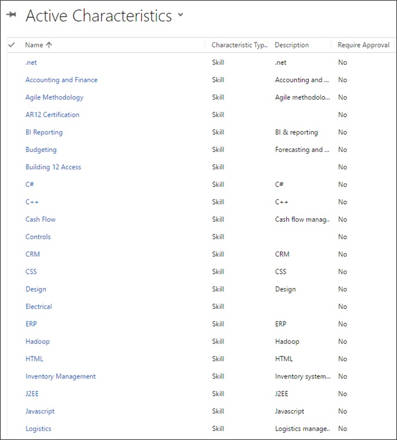The image size is (397, 440).
Task: Click the J2EE description cell text
Action: tap(282, 393)
